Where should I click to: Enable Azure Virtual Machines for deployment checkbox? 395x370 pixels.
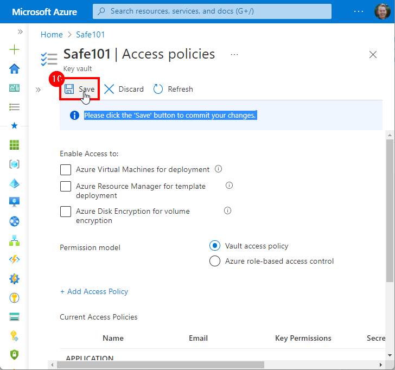coord(66,170)
